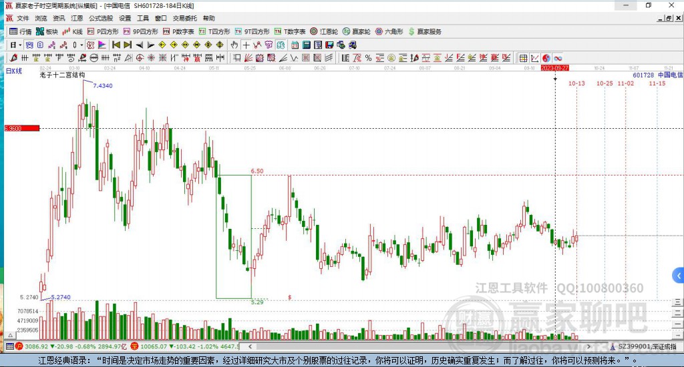Open the 9P四方形 tool
684x367 pixels.
click(x=141, y=31)
